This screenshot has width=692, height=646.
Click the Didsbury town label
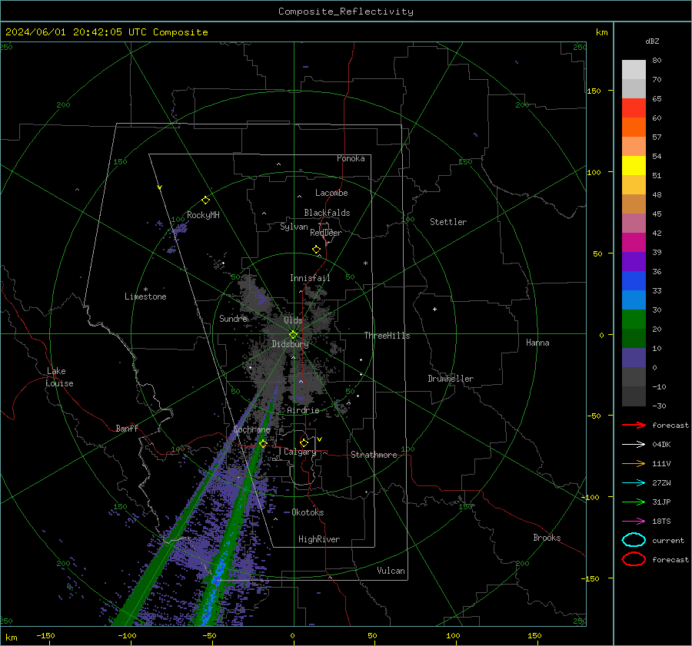(x=290, y=344)
